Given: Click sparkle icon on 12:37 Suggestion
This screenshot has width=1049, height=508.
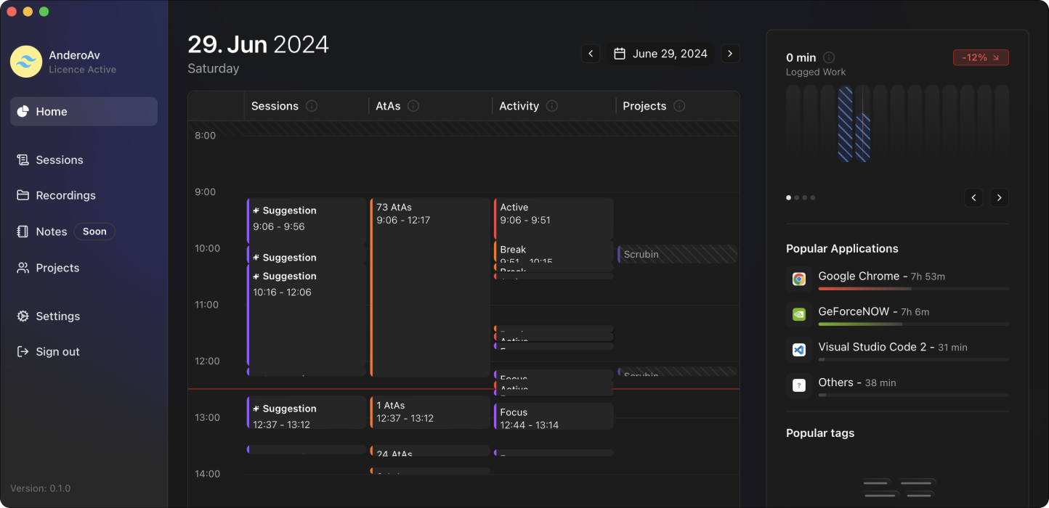Looking at the screenshot, I should [x=256, y=409].
